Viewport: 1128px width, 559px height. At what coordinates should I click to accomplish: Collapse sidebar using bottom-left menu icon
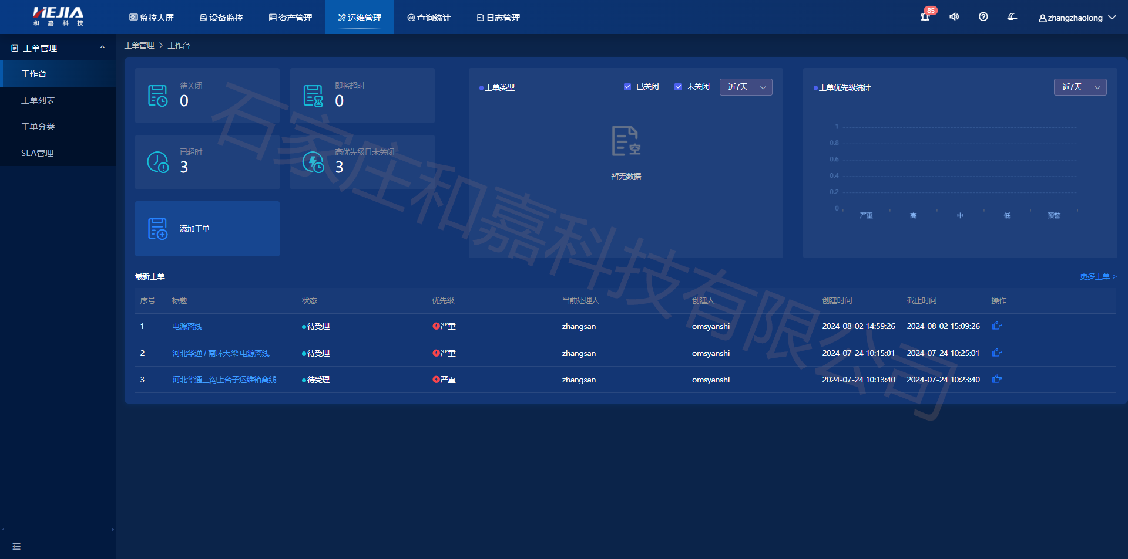click(16, 546)
